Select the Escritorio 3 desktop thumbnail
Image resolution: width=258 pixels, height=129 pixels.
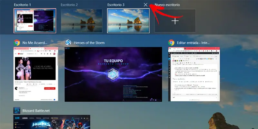point(128,21)
